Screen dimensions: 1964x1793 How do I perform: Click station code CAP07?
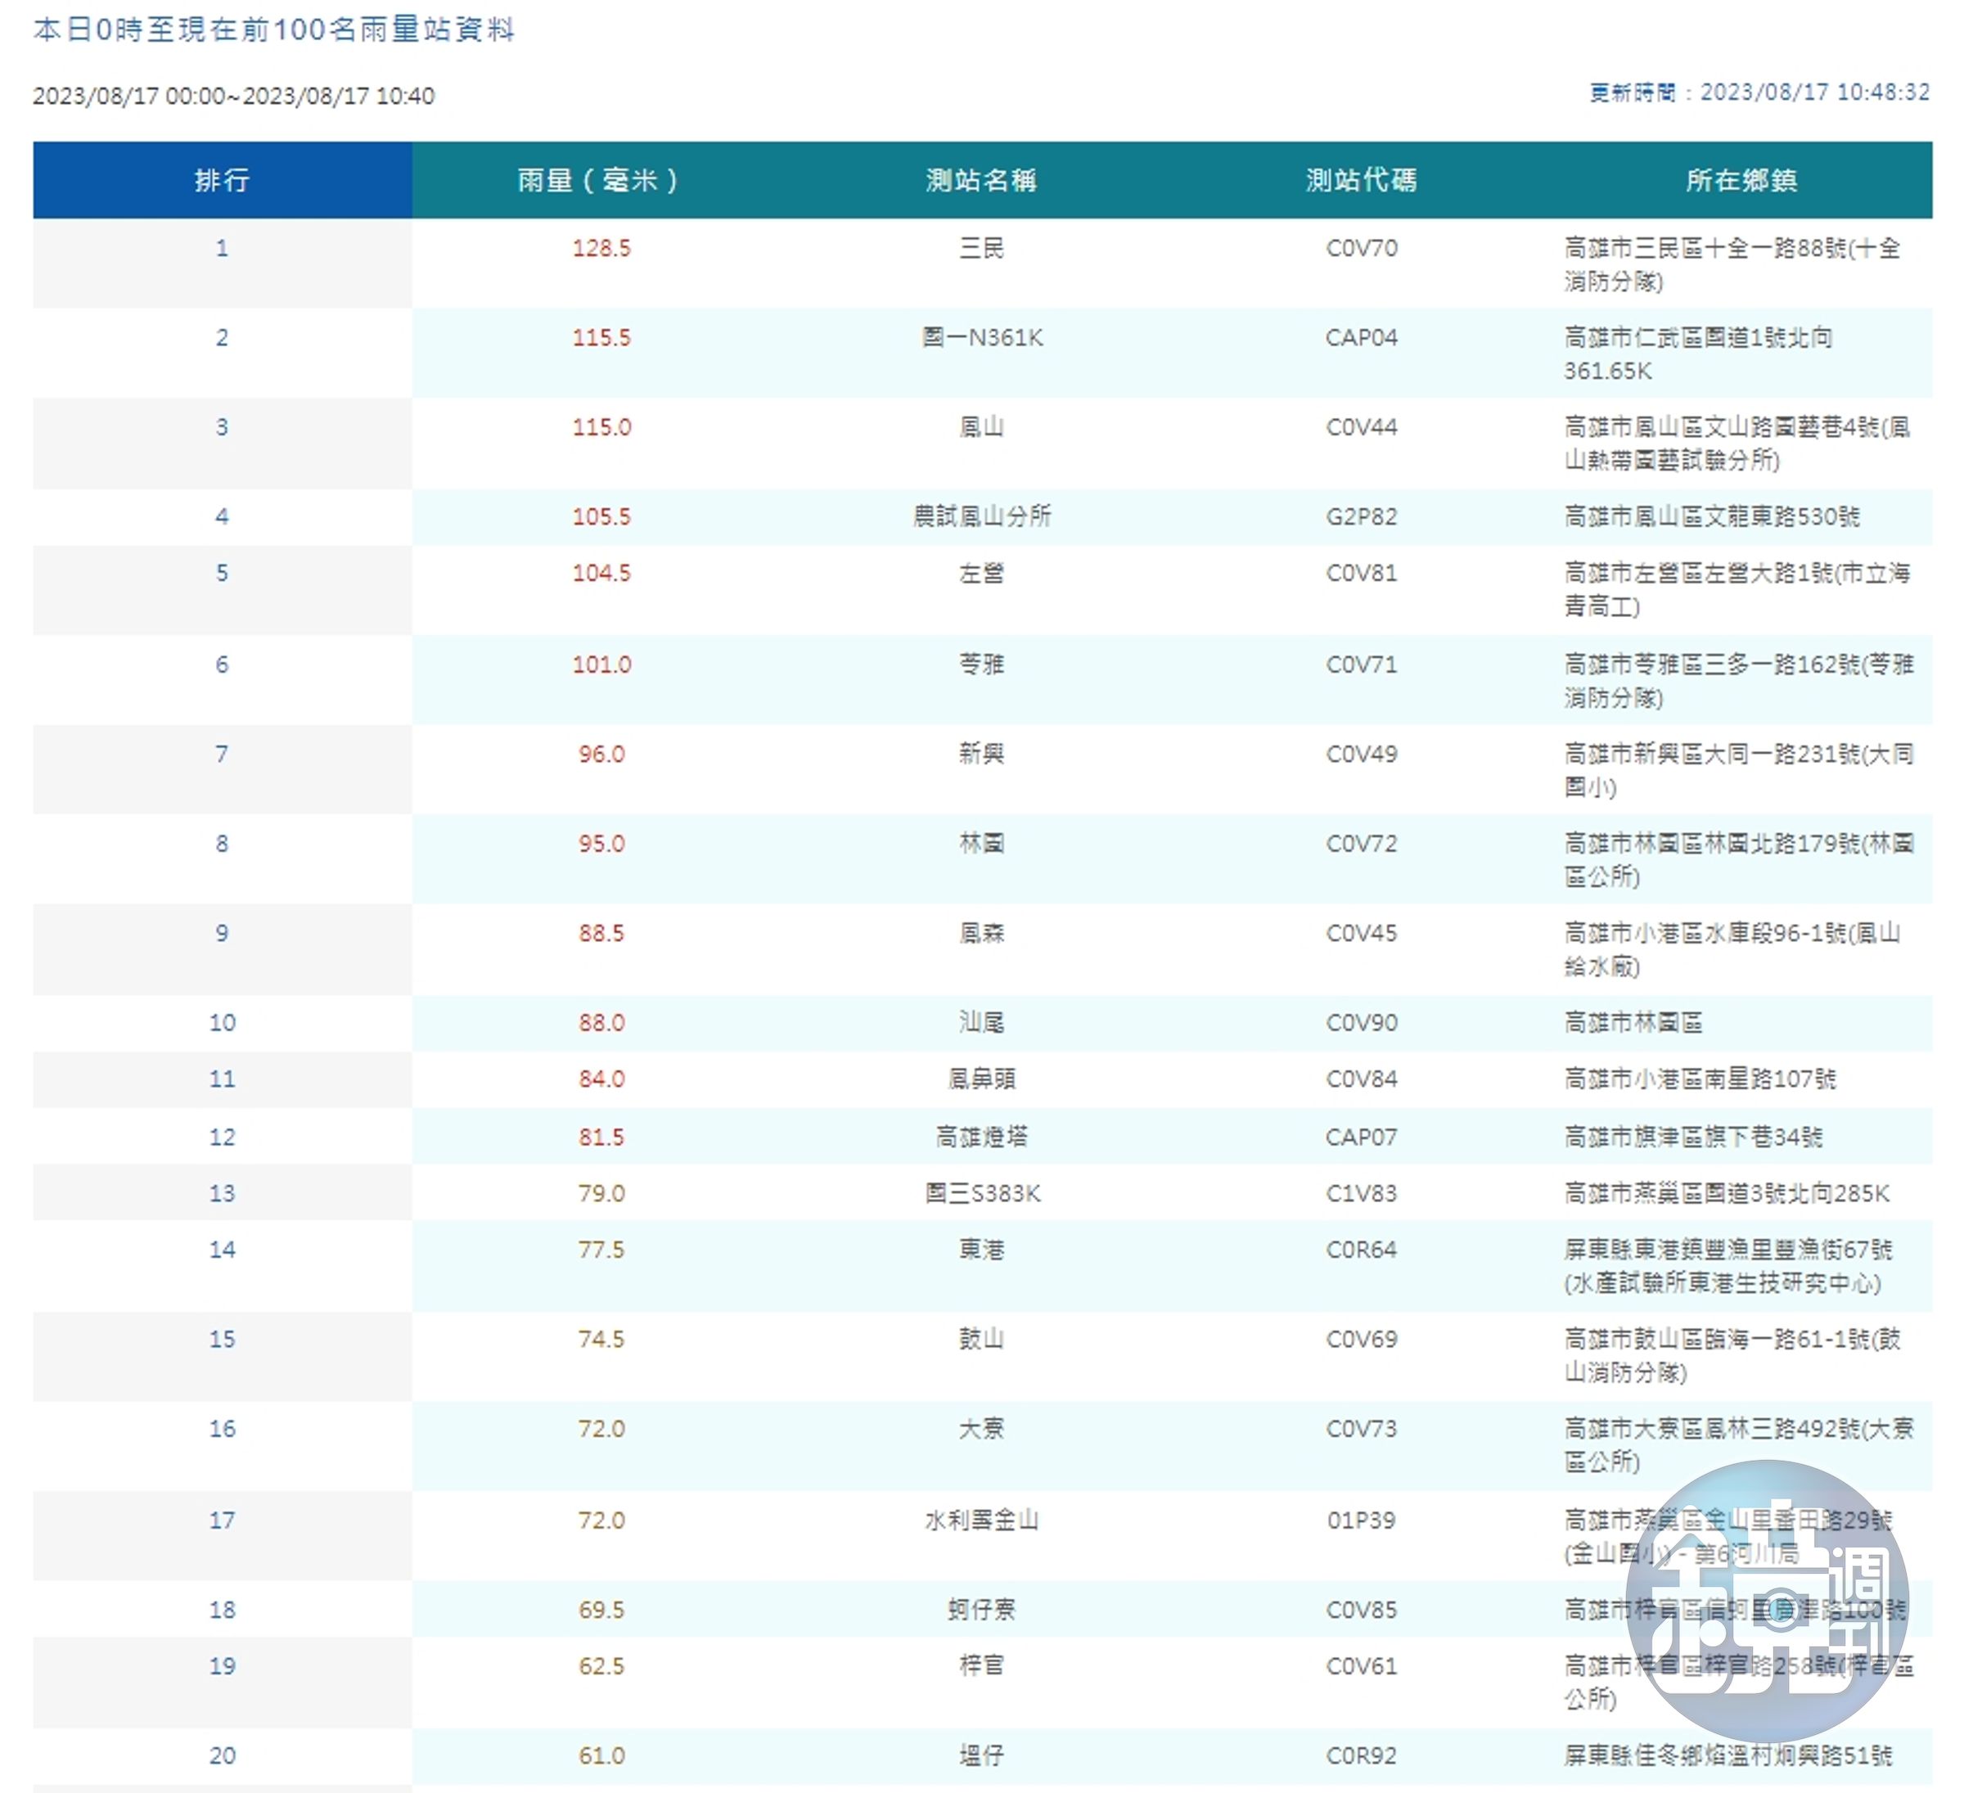click(x=1361, y=1138)
